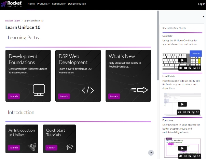Mute the Load Fields video
Screen dimensions: 206x159
tap(179, 112)
